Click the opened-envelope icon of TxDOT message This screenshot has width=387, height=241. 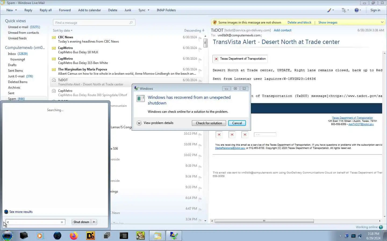click(x=54, y=80)
